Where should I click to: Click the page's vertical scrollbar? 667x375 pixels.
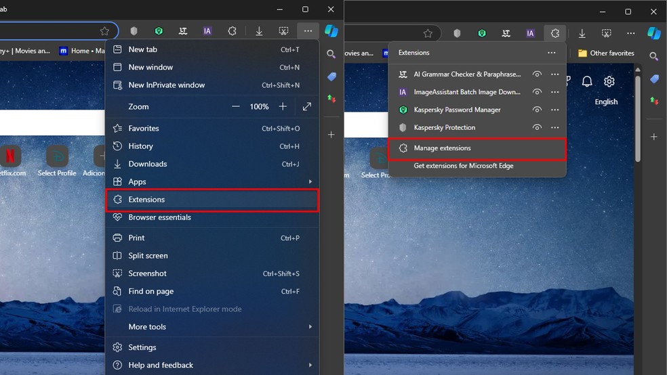(x=638, y=122)
